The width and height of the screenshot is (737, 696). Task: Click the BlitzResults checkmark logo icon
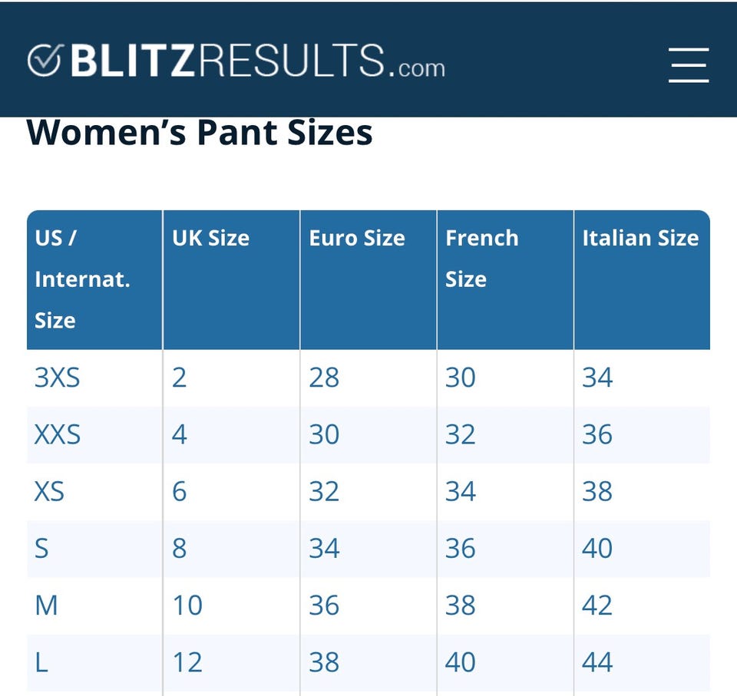(x=45, y=61)
